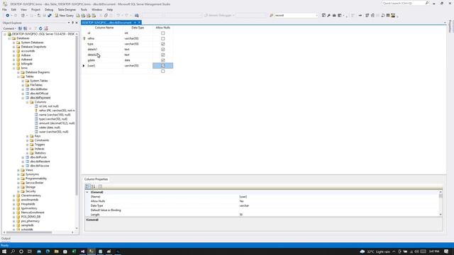Click the Alphabetical sort icon in Column Properties

pyautogui.click(x=93, y=186)
